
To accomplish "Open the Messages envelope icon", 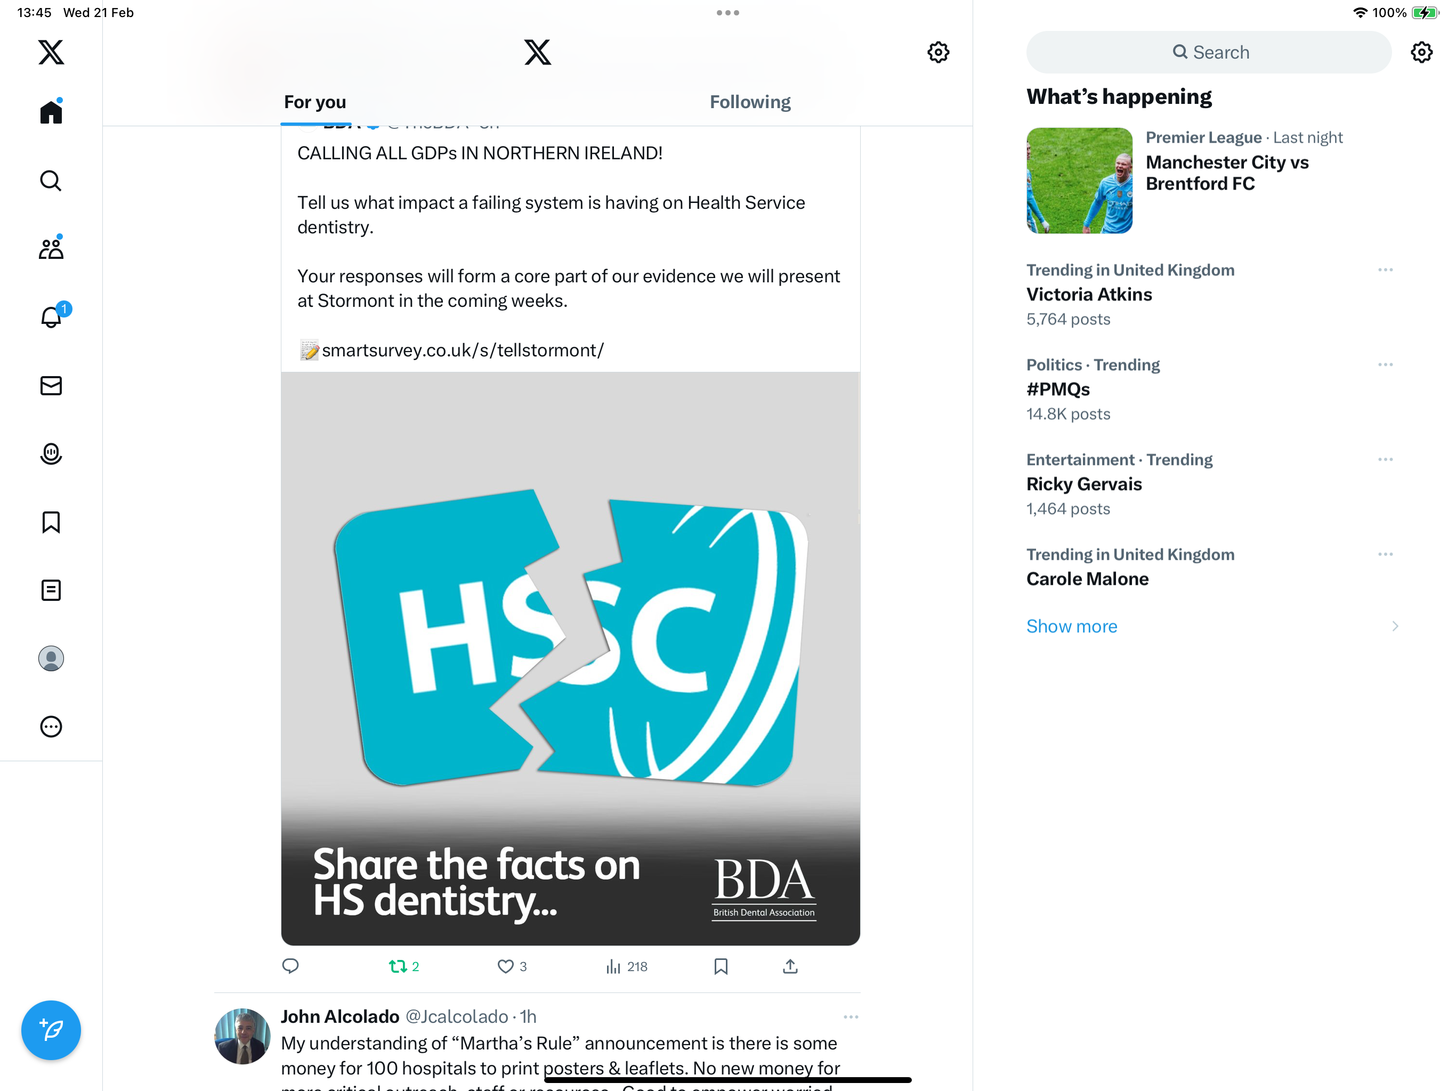I will coord(51,386).
